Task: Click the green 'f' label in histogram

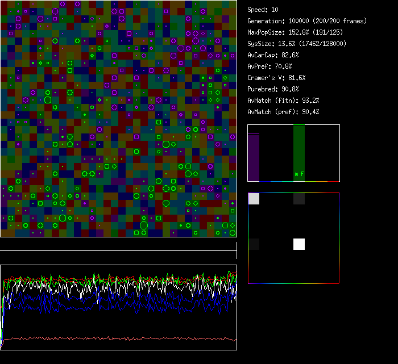Action: 302,174
